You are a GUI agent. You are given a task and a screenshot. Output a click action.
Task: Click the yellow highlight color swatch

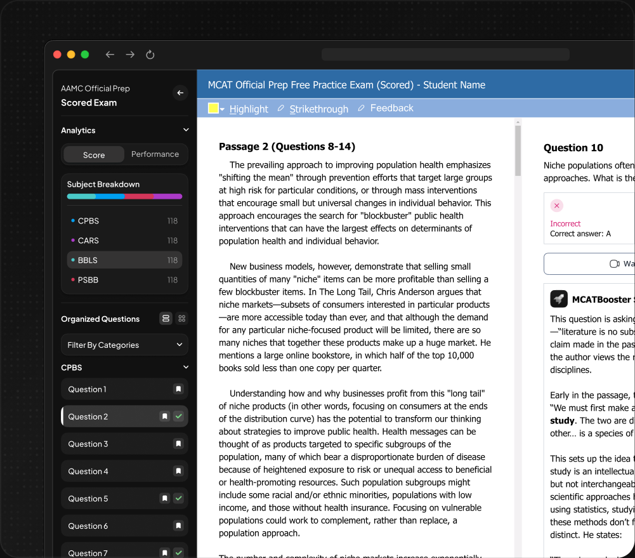[x=213, y=108]
